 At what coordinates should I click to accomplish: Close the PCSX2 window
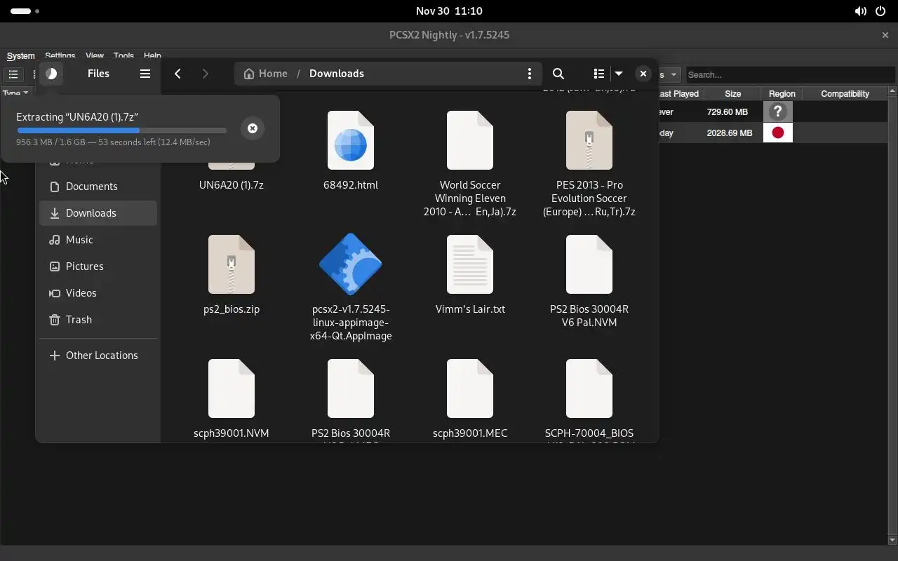point(885,35)
